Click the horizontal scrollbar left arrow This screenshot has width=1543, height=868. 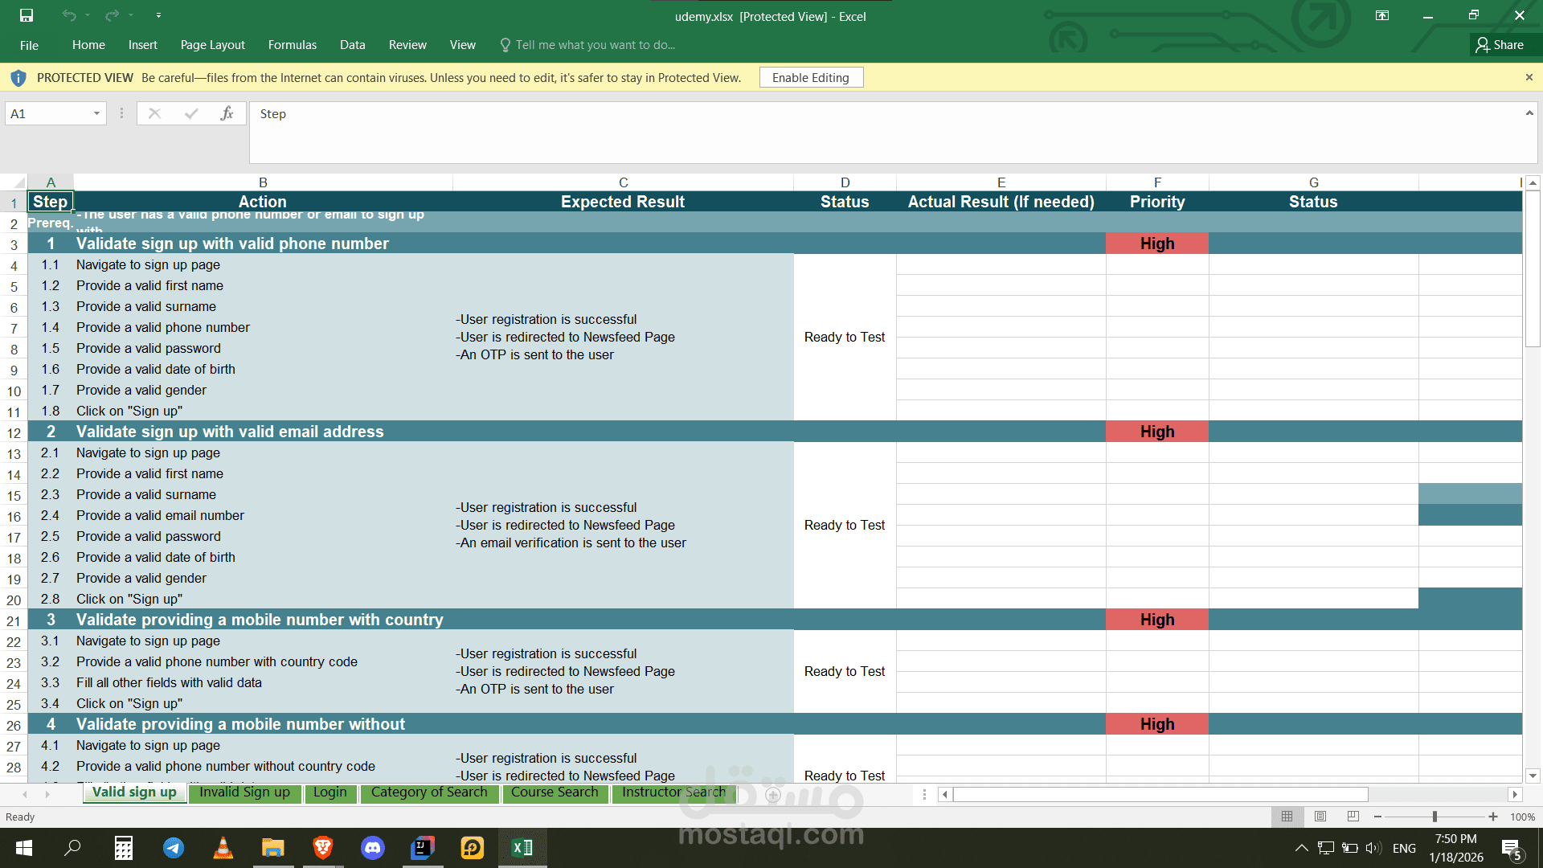pyautogui.click(x=945, y=795)
